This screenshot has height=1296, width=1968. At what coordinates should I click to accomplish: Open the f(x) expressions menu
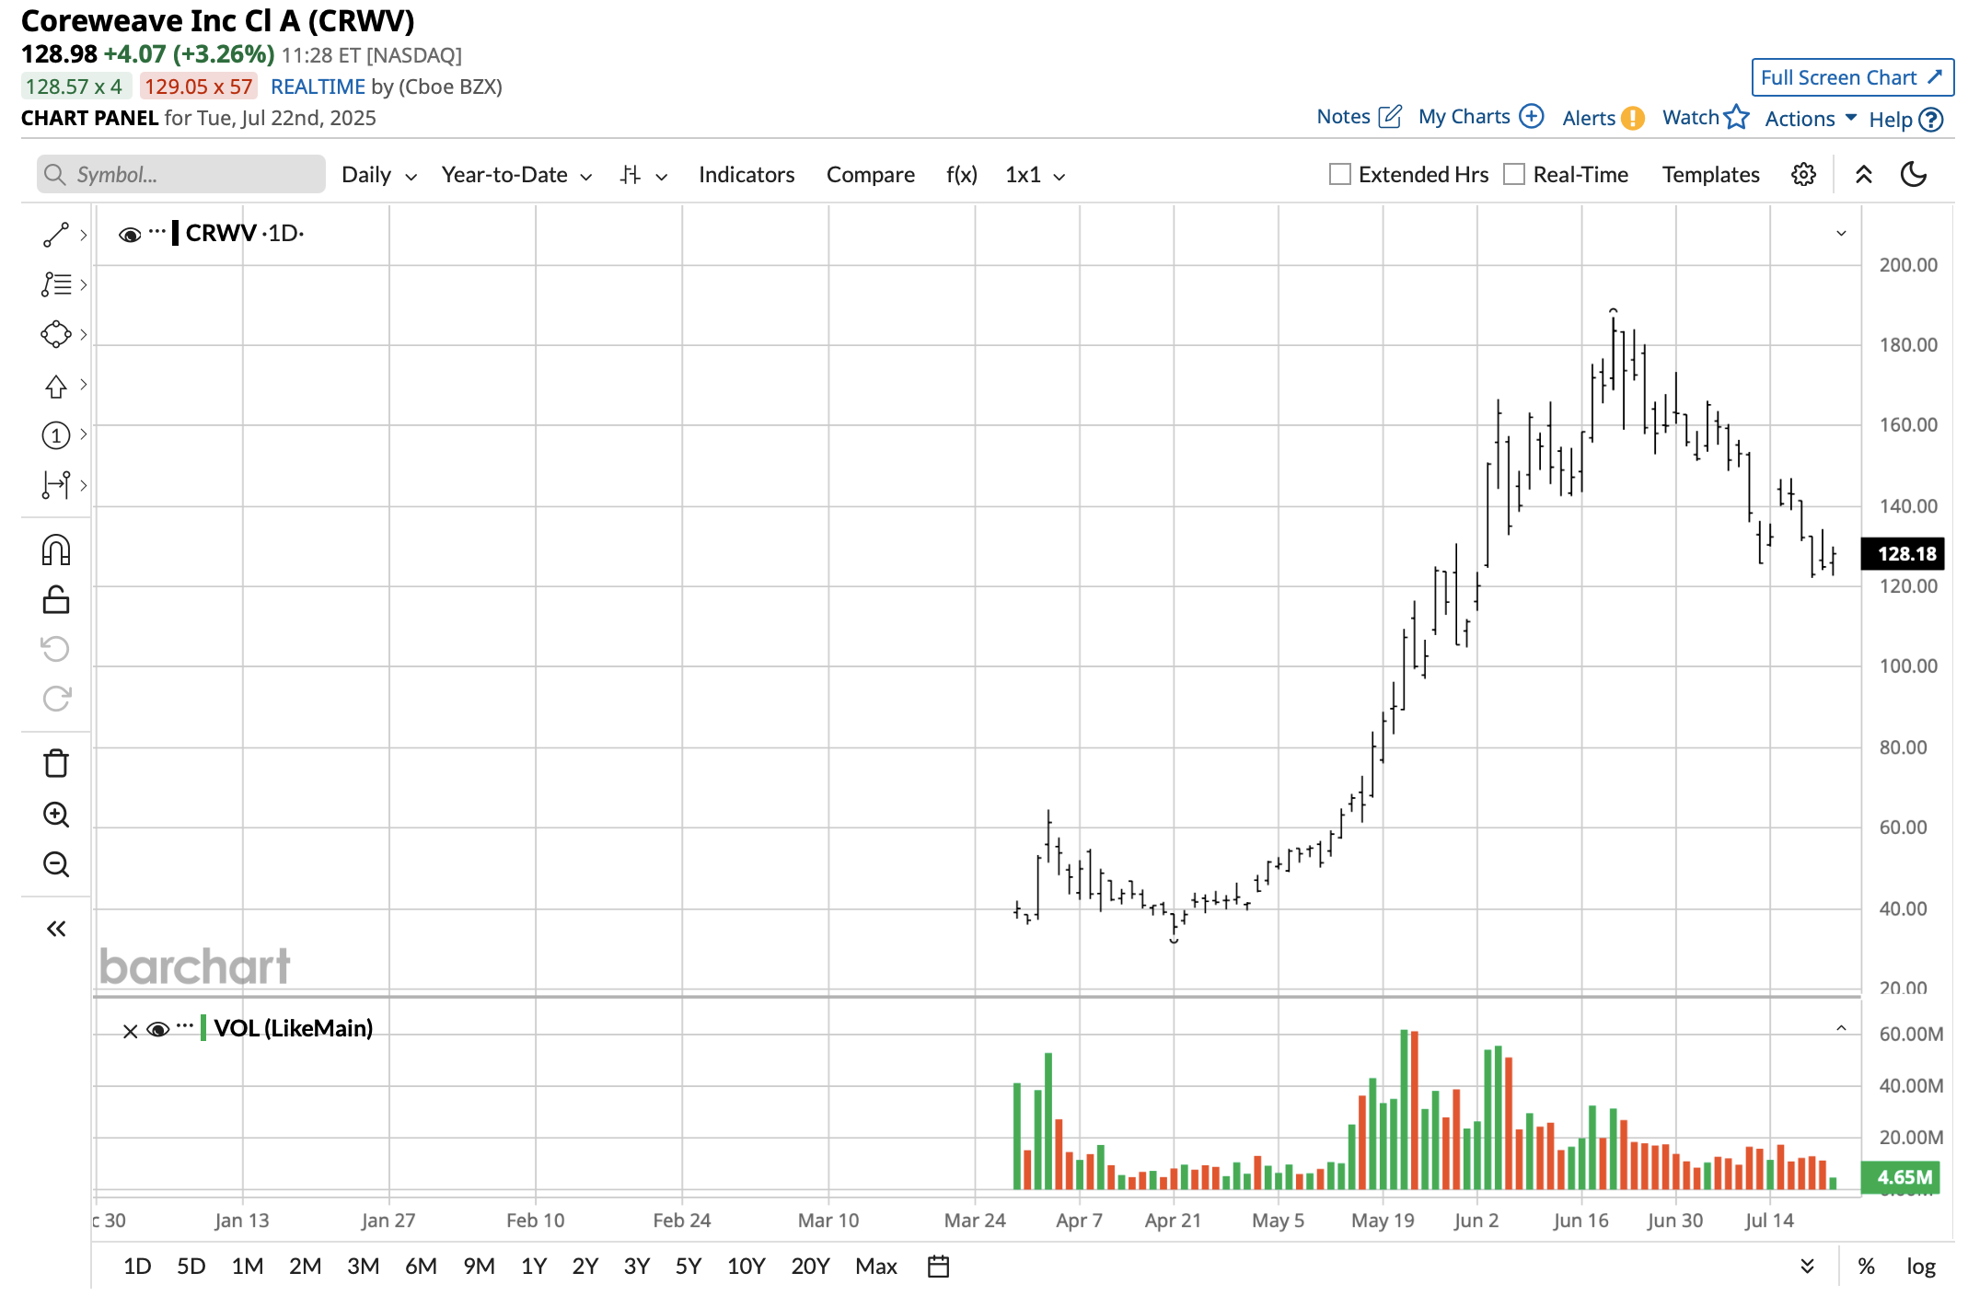[x=961, y=175]
